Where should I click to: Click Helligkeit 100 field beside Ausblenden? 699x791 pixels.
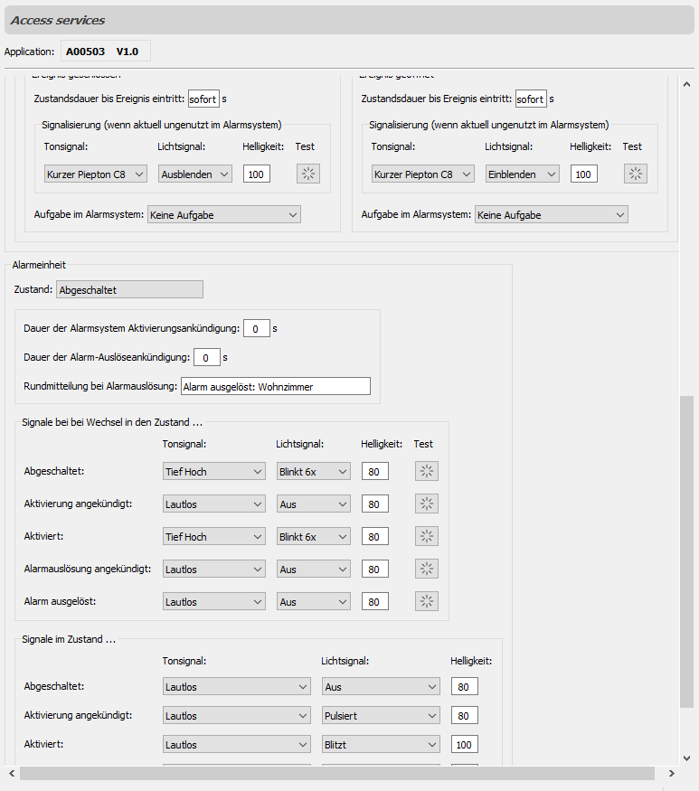pos(257,174)
